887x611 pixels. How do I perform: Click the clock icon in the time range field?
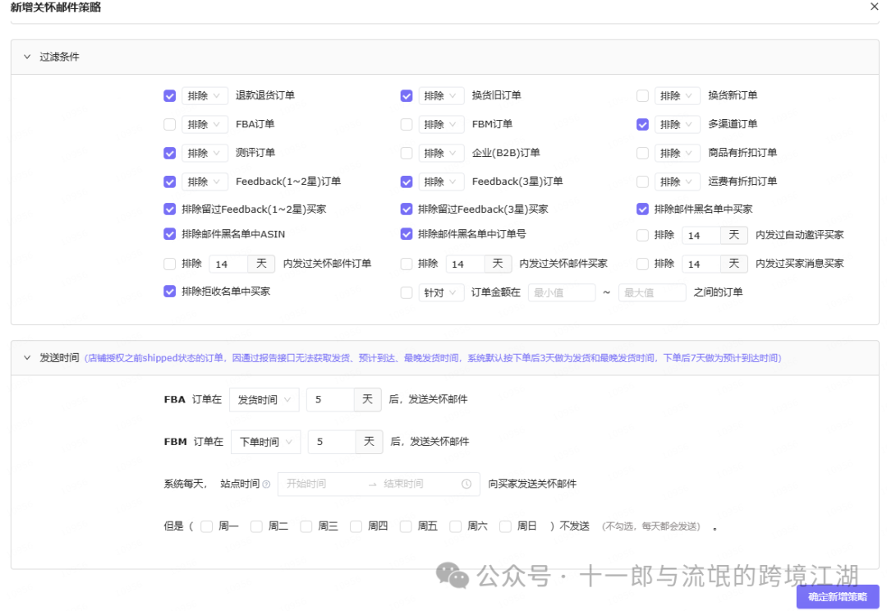[x=466, y=484]
